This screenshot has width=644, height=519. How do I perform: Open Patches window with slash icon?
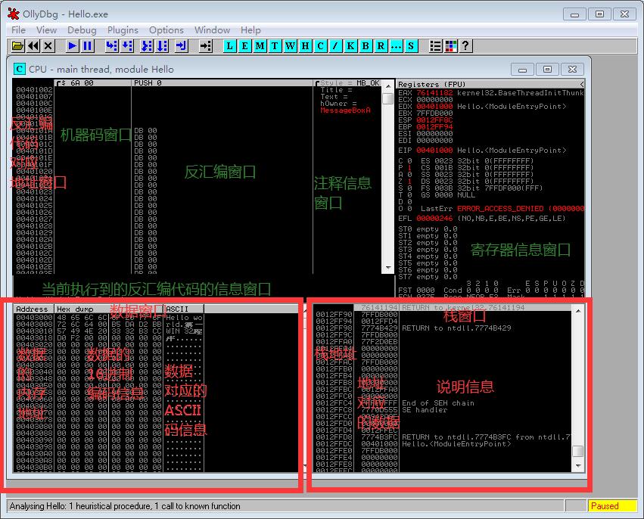pos(335,45)
